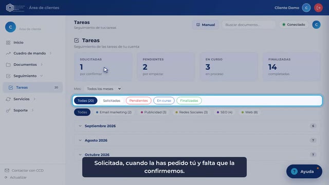Click the Documentos folder icon

click(8, 65)
